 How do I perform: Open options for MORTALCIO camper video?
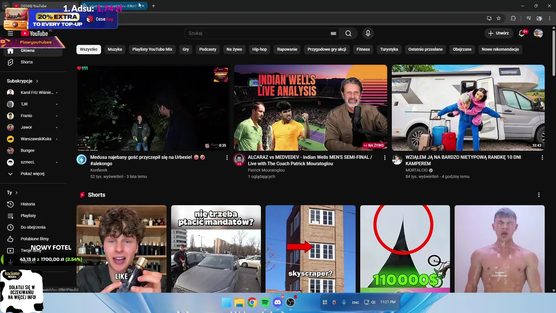542,158
